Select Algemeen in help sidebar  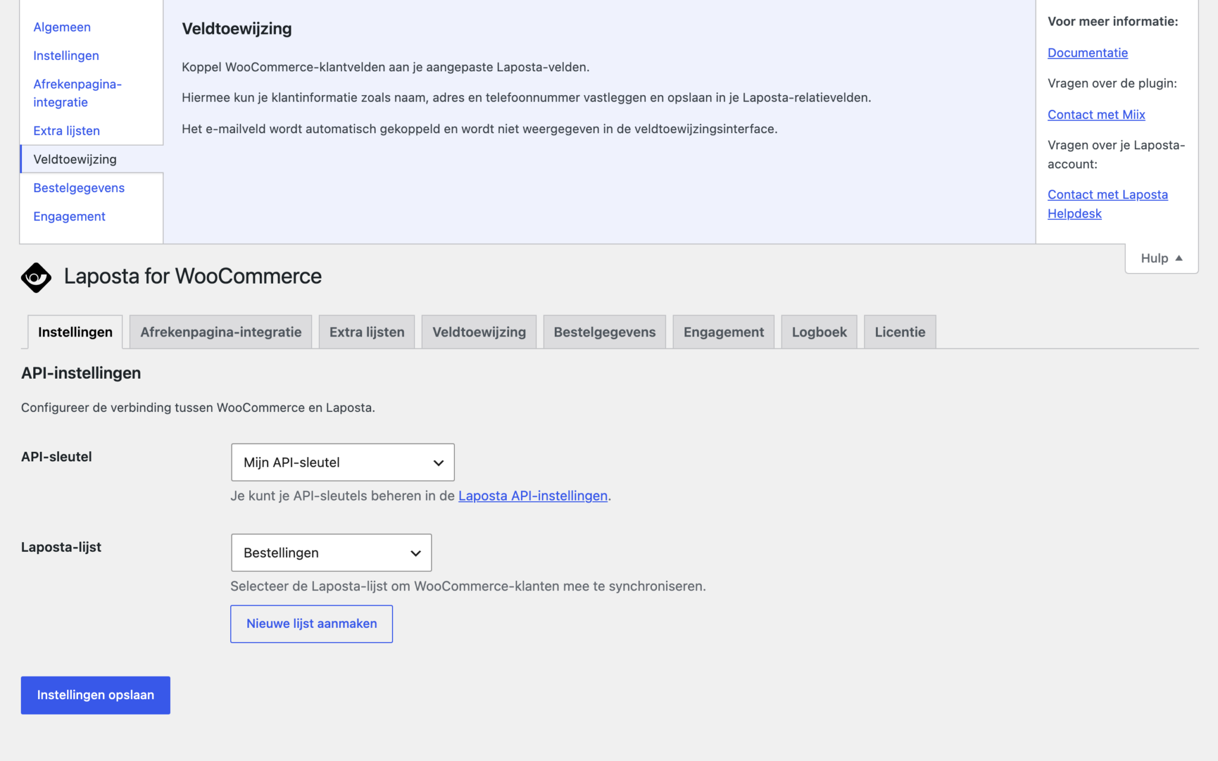coord(62,27)
